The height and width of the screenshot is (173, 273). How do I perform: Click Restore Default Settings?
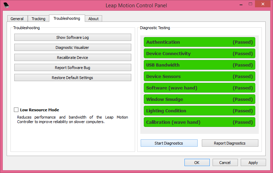click(x=73, y=78)
